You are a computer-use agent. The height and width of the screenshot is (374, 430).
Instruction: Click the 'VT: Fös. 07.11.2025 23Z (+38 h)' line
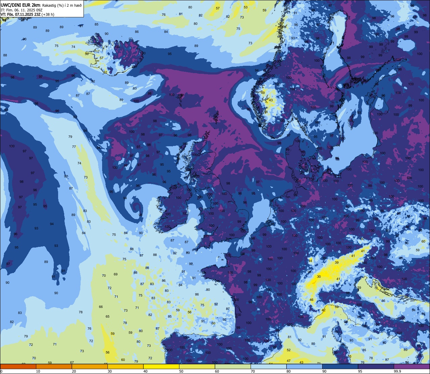28,14
